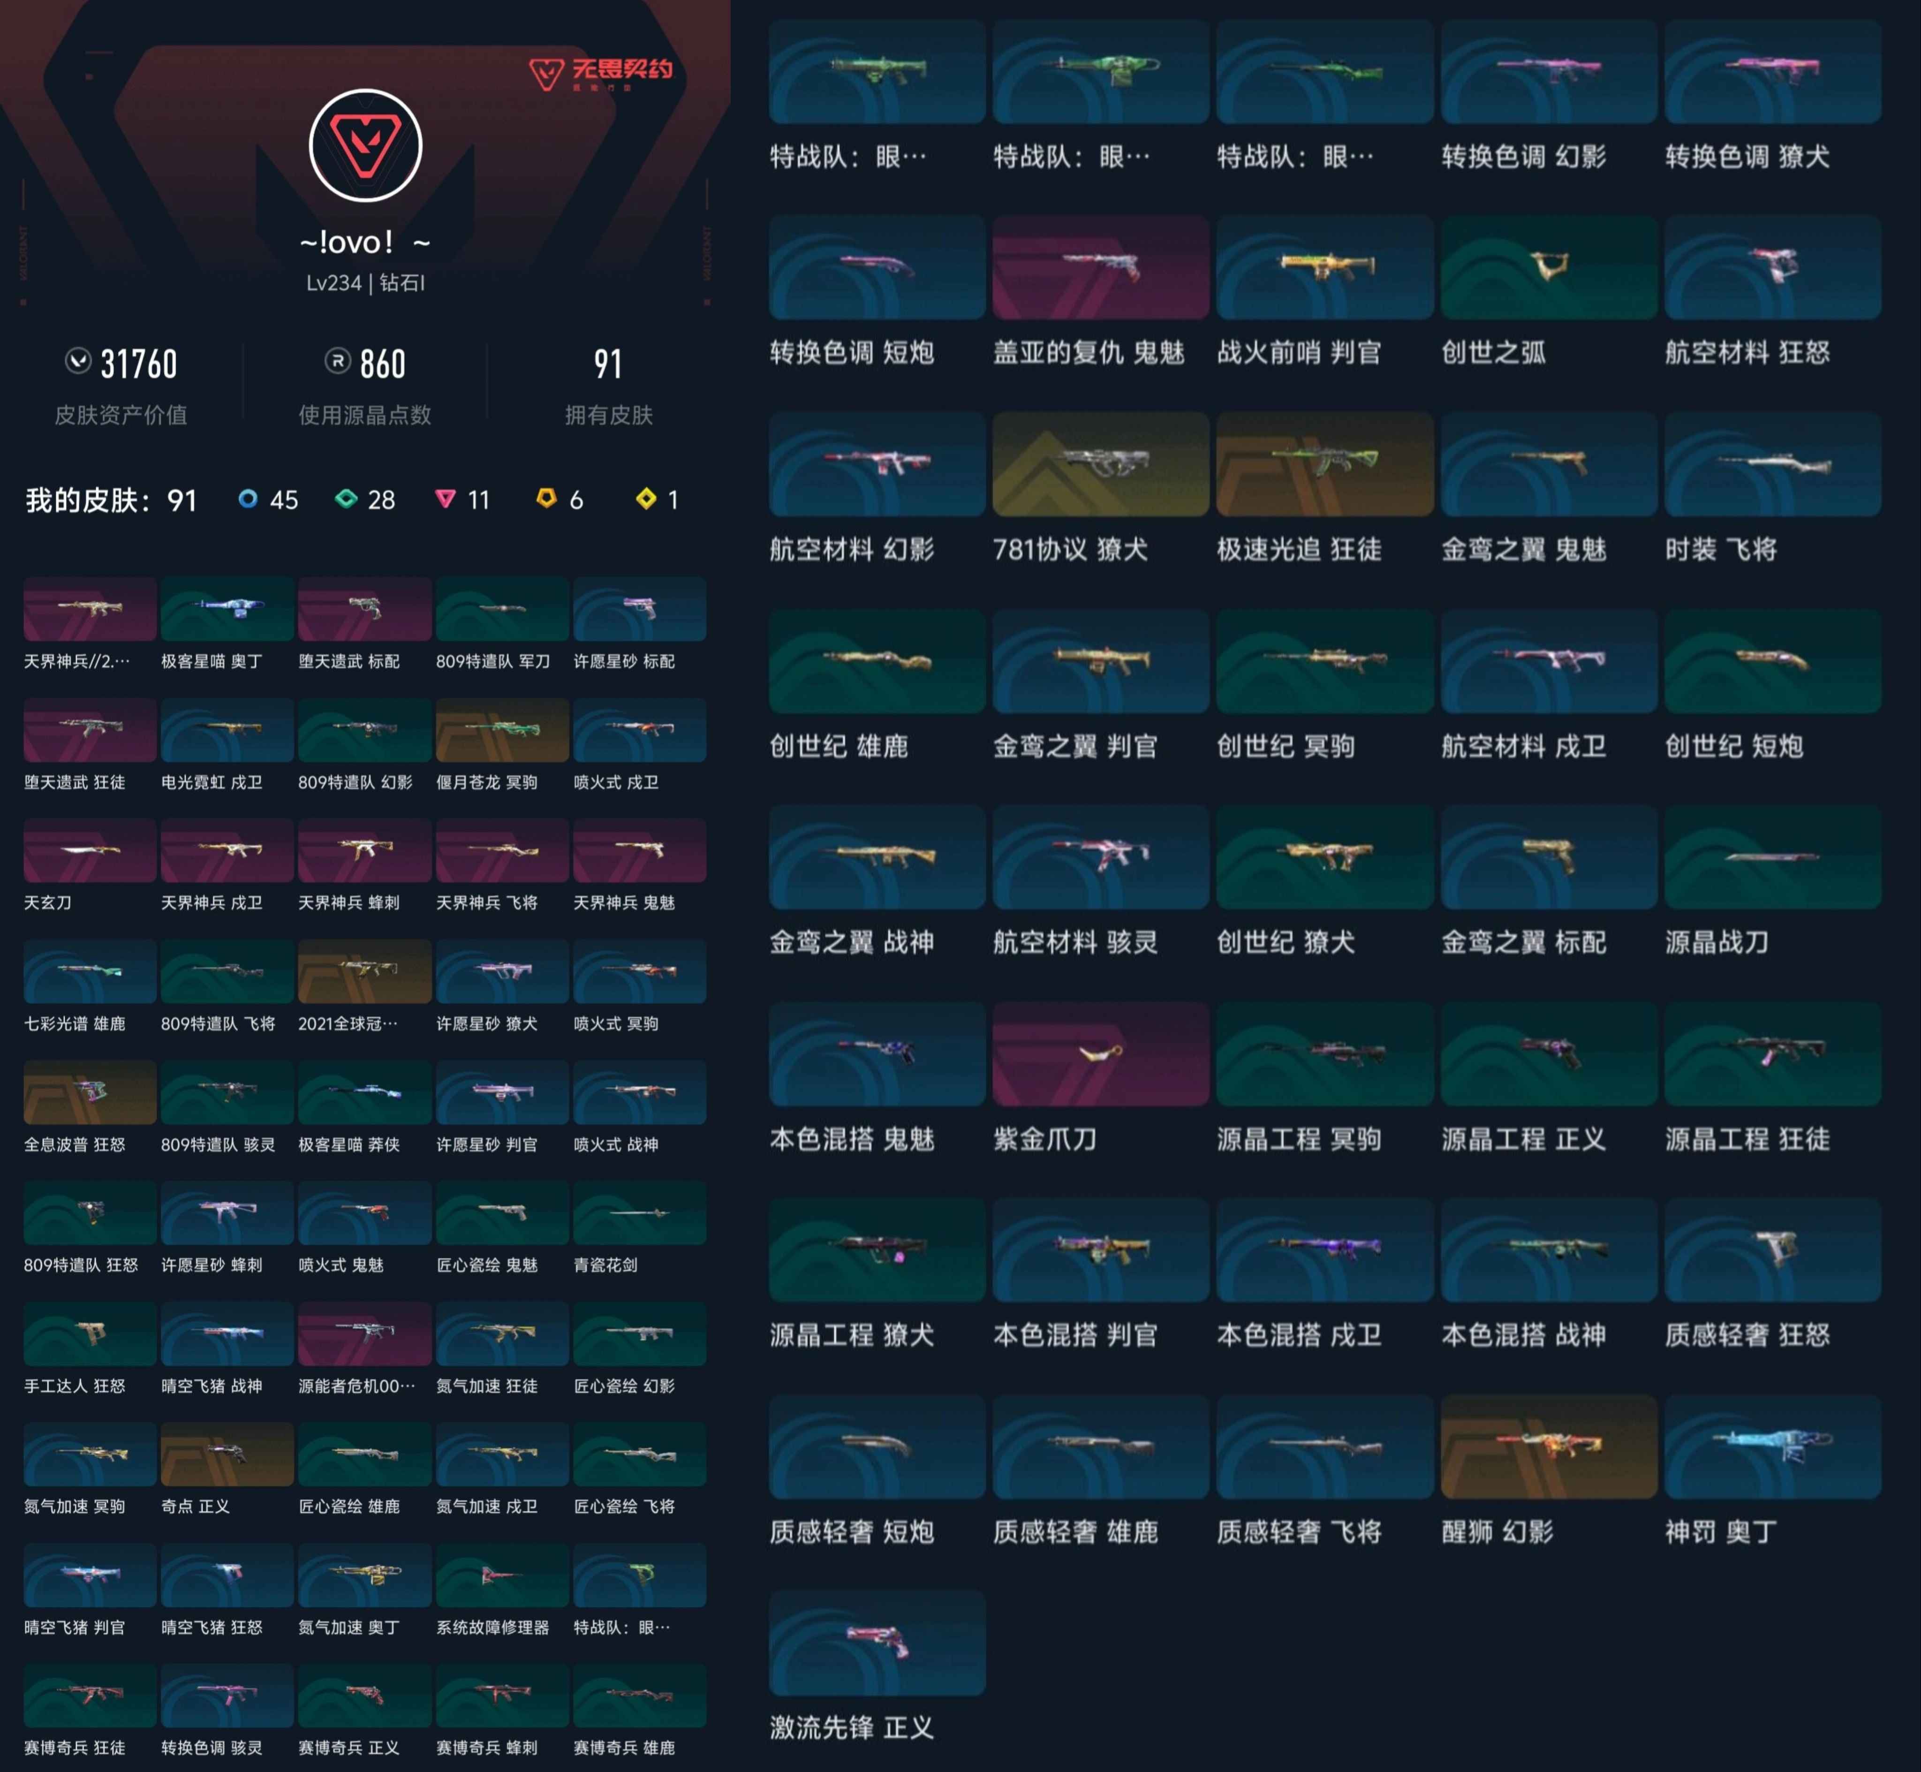Screen dimensions: 1921x1772
Task: Open the 紫金爪刀 skin thumbnail
Action: pyautogui.click(x=1100, y=1053)
